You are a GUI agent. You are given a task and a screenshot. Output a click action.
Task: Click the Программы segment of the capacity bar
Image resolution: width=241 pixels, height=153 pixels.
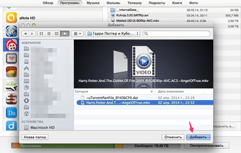point(66,146)
